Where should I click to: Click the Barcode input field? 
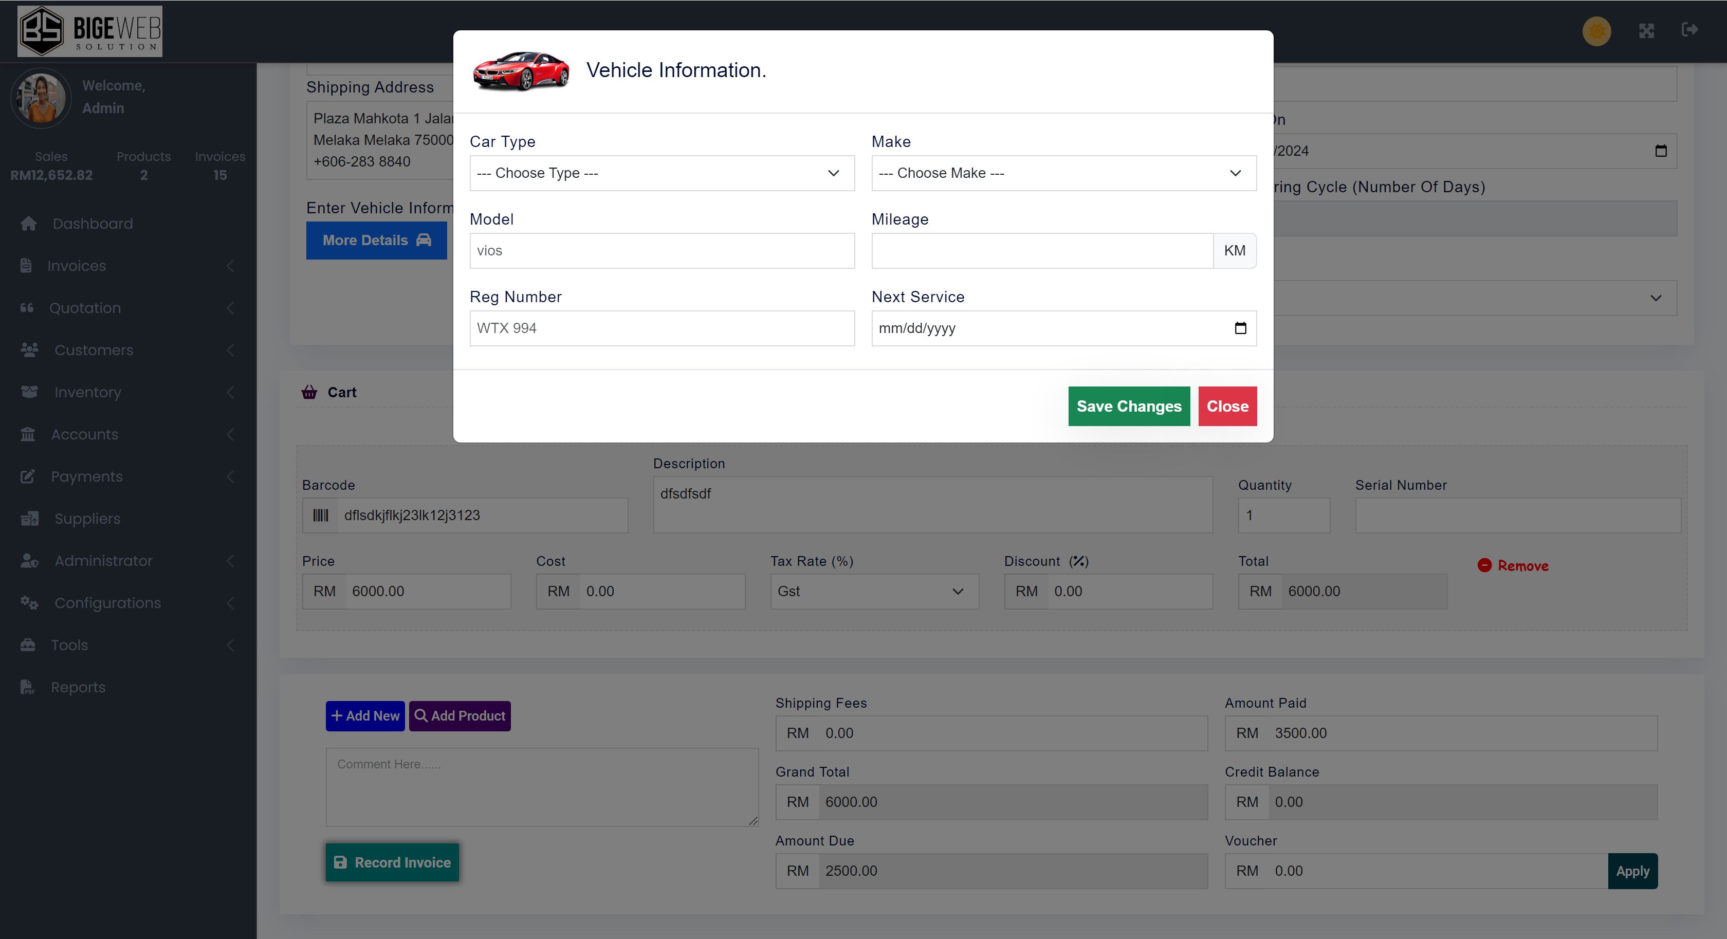(x=483, y=515)
